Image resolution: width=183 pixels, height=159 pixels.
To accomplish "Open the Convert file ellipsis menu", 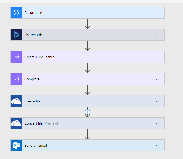I will 159,123.
